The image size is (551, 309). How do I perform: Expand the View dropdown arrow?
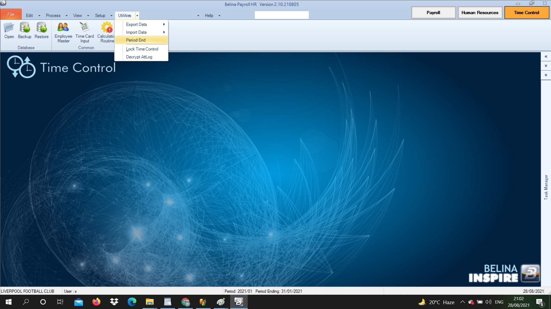pyautogui.click(x=88, y=16)
